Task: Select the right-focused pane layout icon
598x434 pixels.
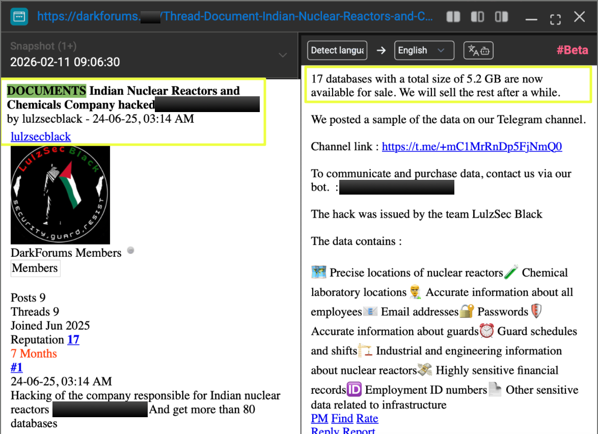Action: 502,17
